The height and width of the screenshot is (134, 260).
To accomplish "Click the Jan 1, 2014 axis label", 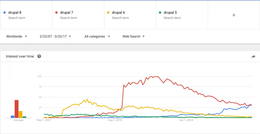I will click(186, 120).
